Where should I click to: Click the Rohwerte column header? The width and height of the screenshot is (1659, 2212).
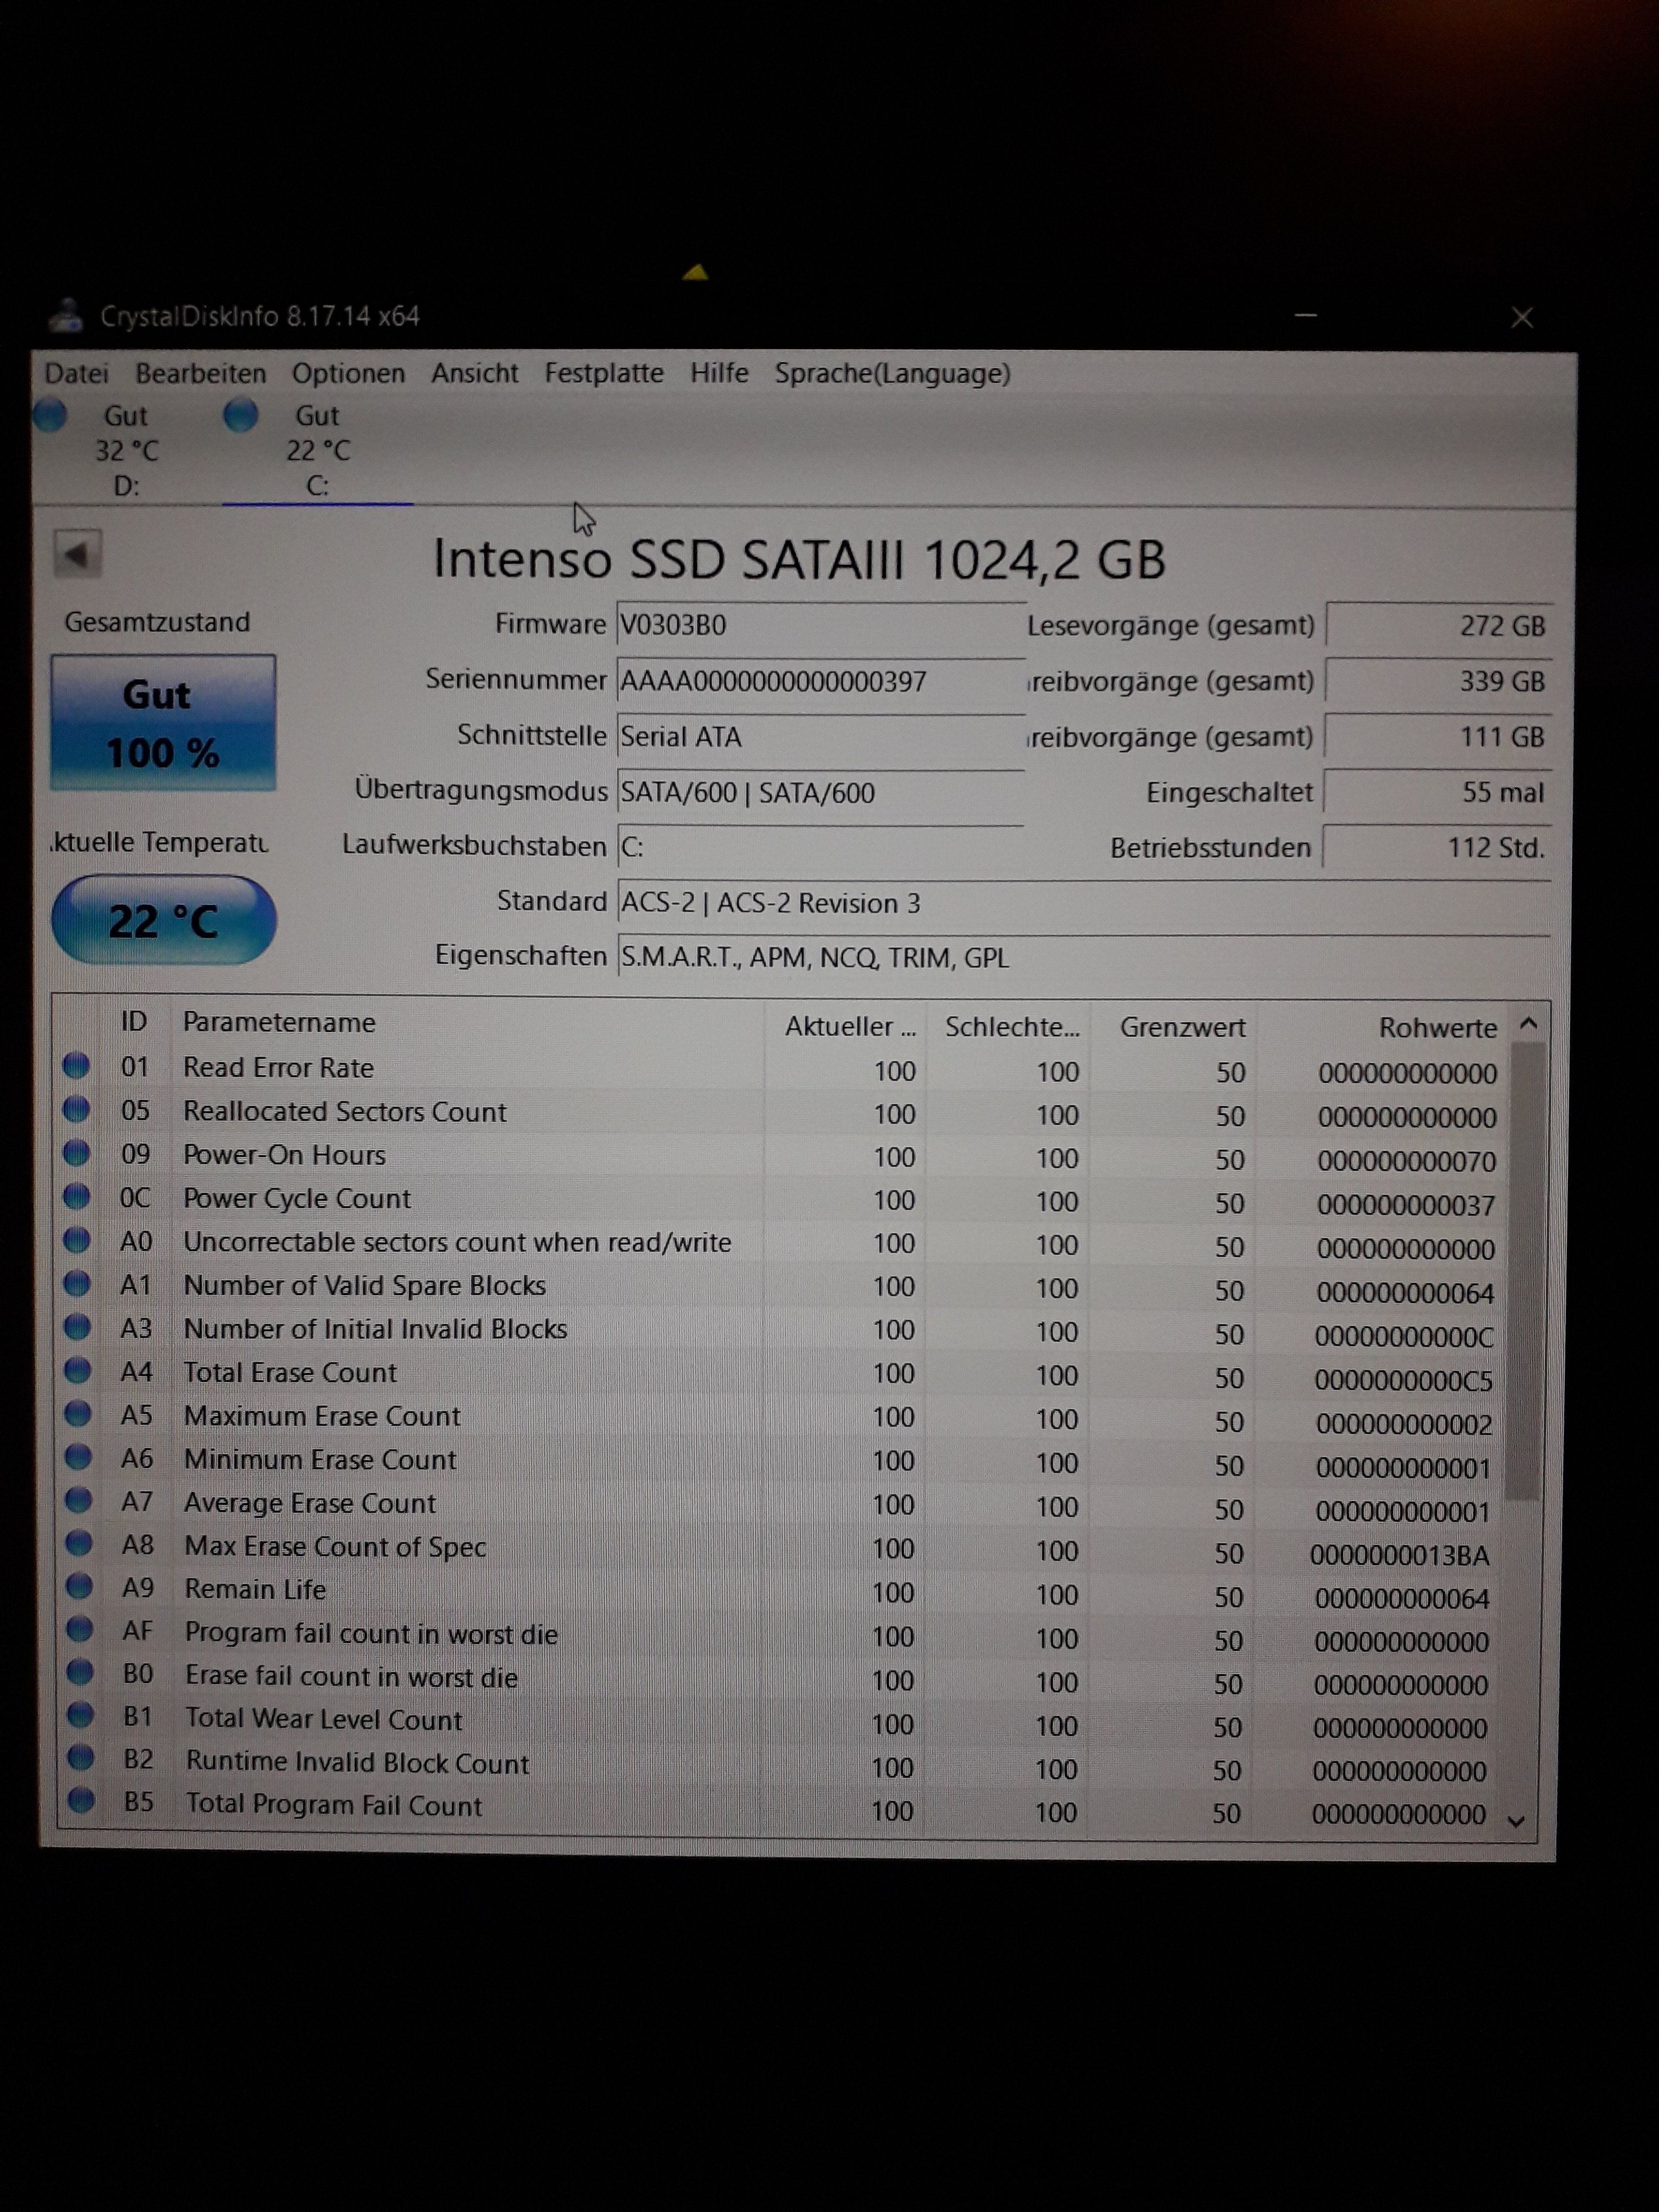[1437, 1027]
